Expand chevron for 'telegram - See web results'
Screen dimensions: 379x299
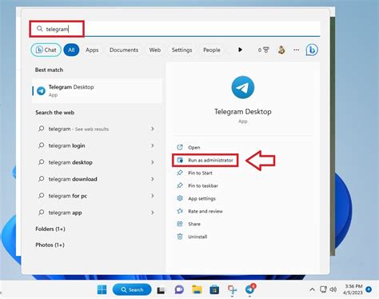coord(153,129)
